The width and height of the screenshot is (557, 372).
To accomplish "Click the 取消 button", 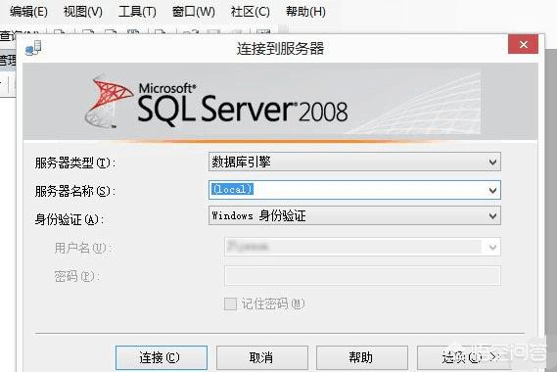I will 262,357.
